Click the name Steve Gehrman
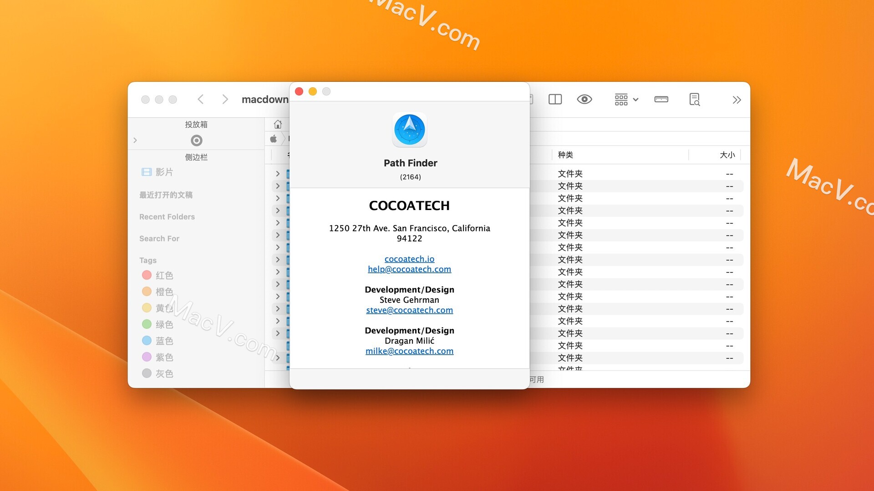 (x=409, y=300)
